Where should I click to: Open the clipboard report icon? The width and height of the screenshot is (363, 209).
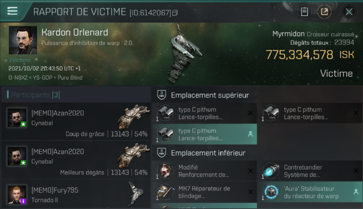tap(304, 12)
